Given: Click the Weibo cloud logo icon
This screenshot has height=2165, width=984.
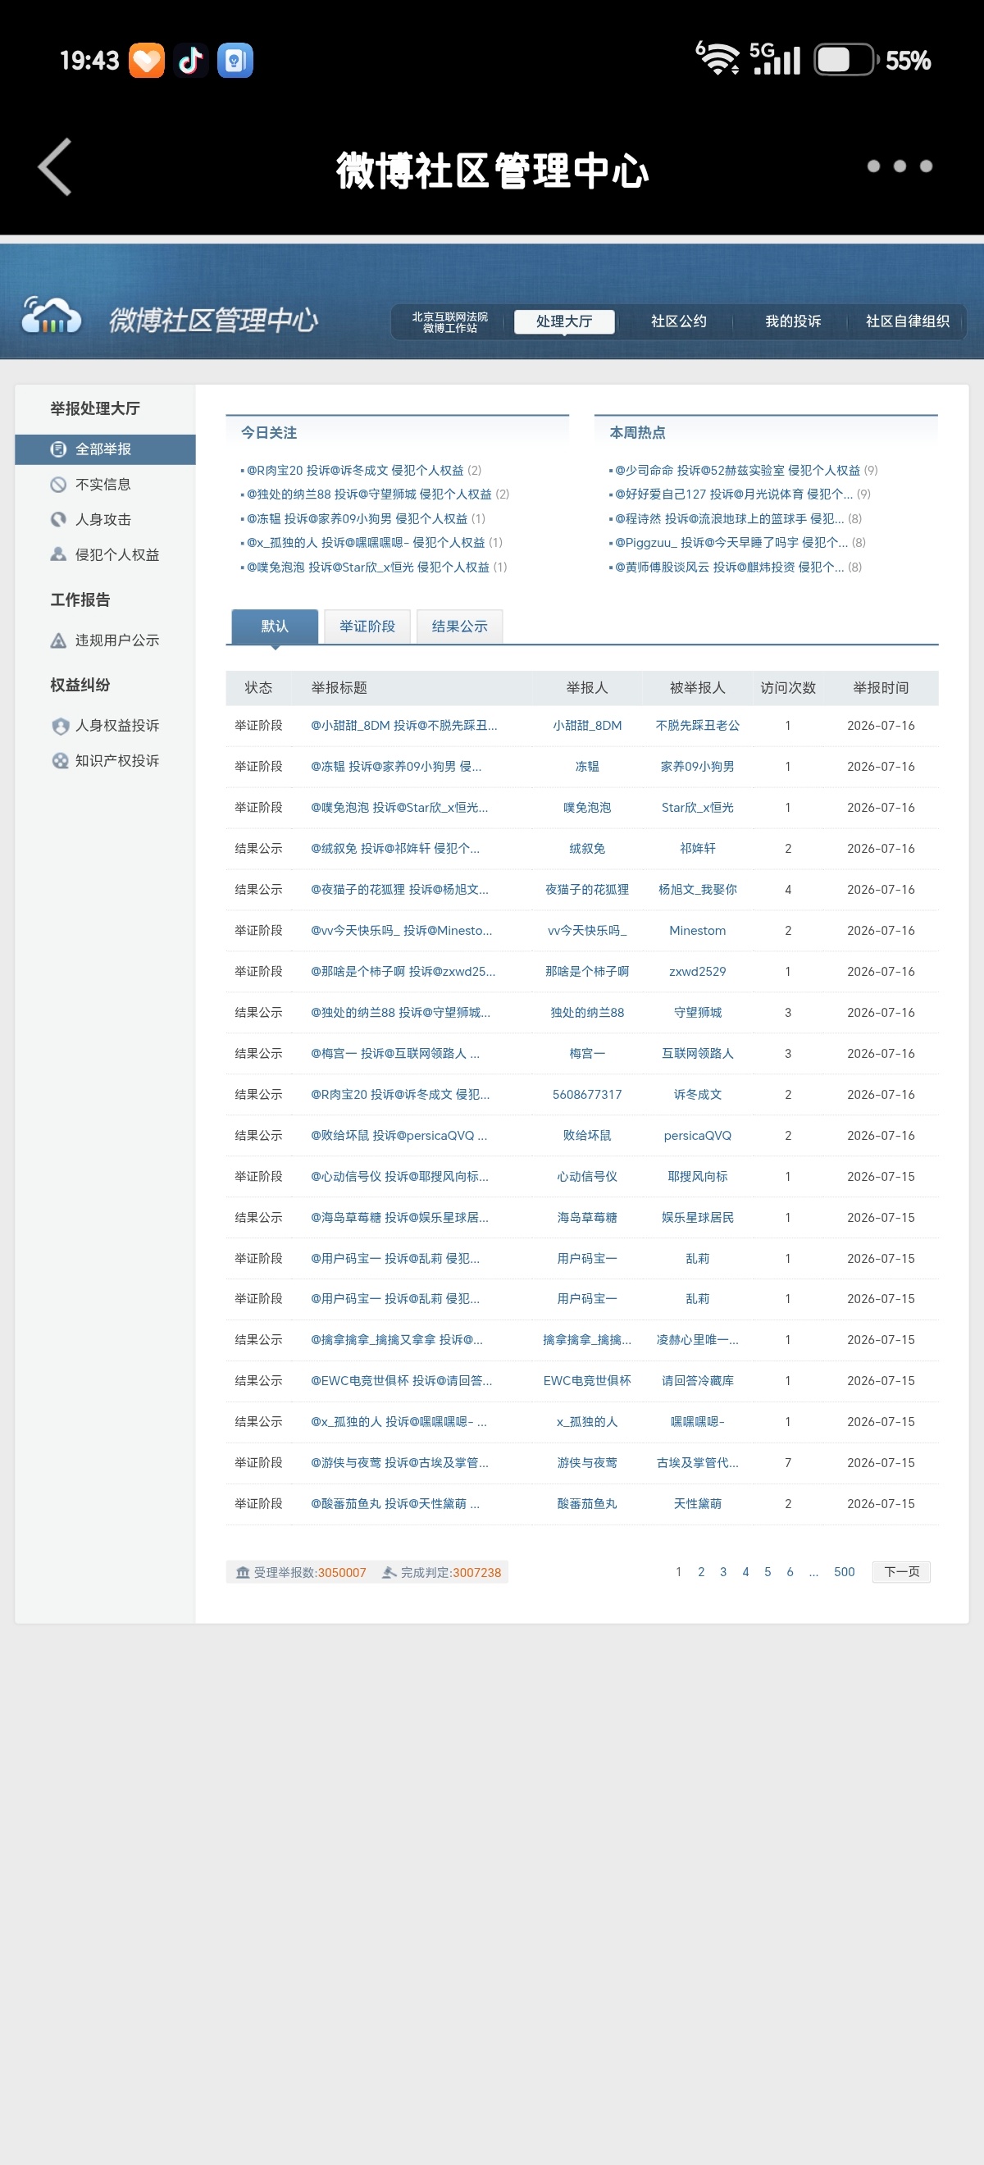Looking at the screenshot, I should point(52,315).
